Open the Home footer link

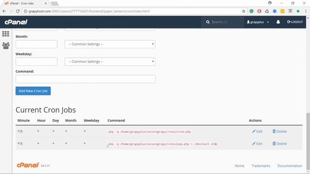pos(239,166)
